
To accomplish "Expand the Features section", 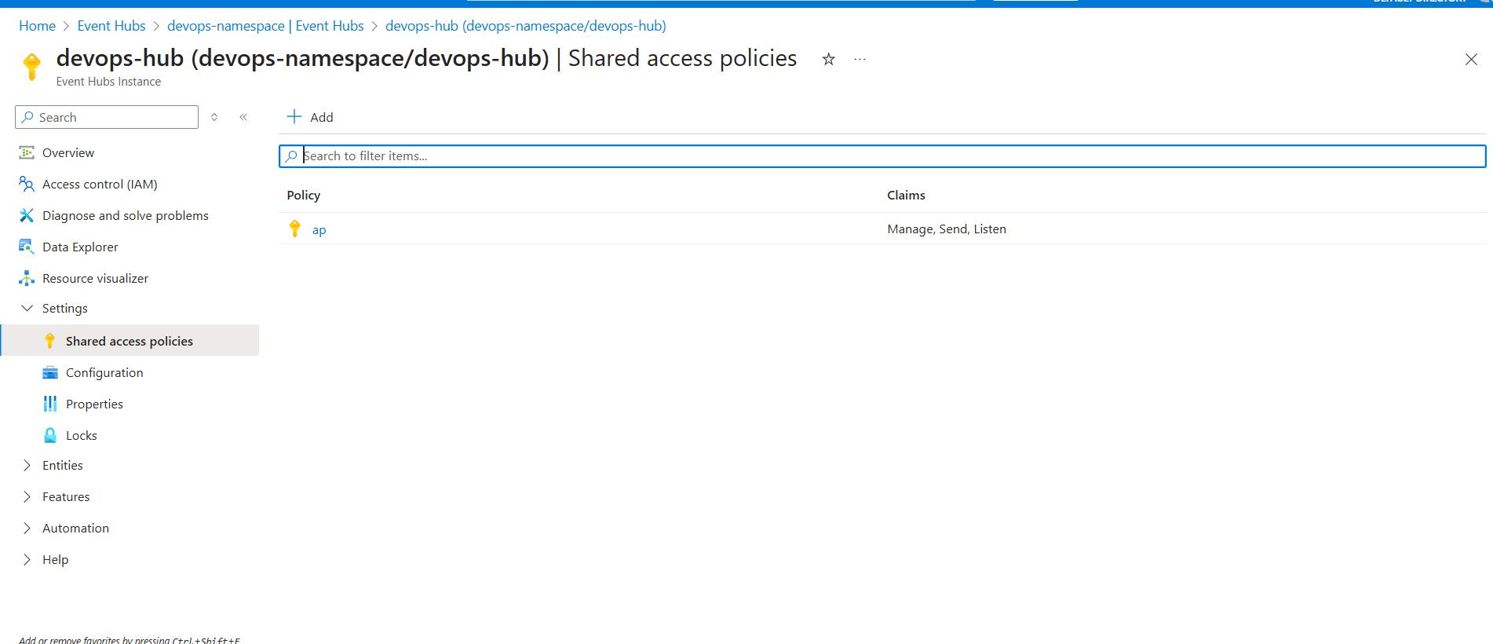I will 27,496.
